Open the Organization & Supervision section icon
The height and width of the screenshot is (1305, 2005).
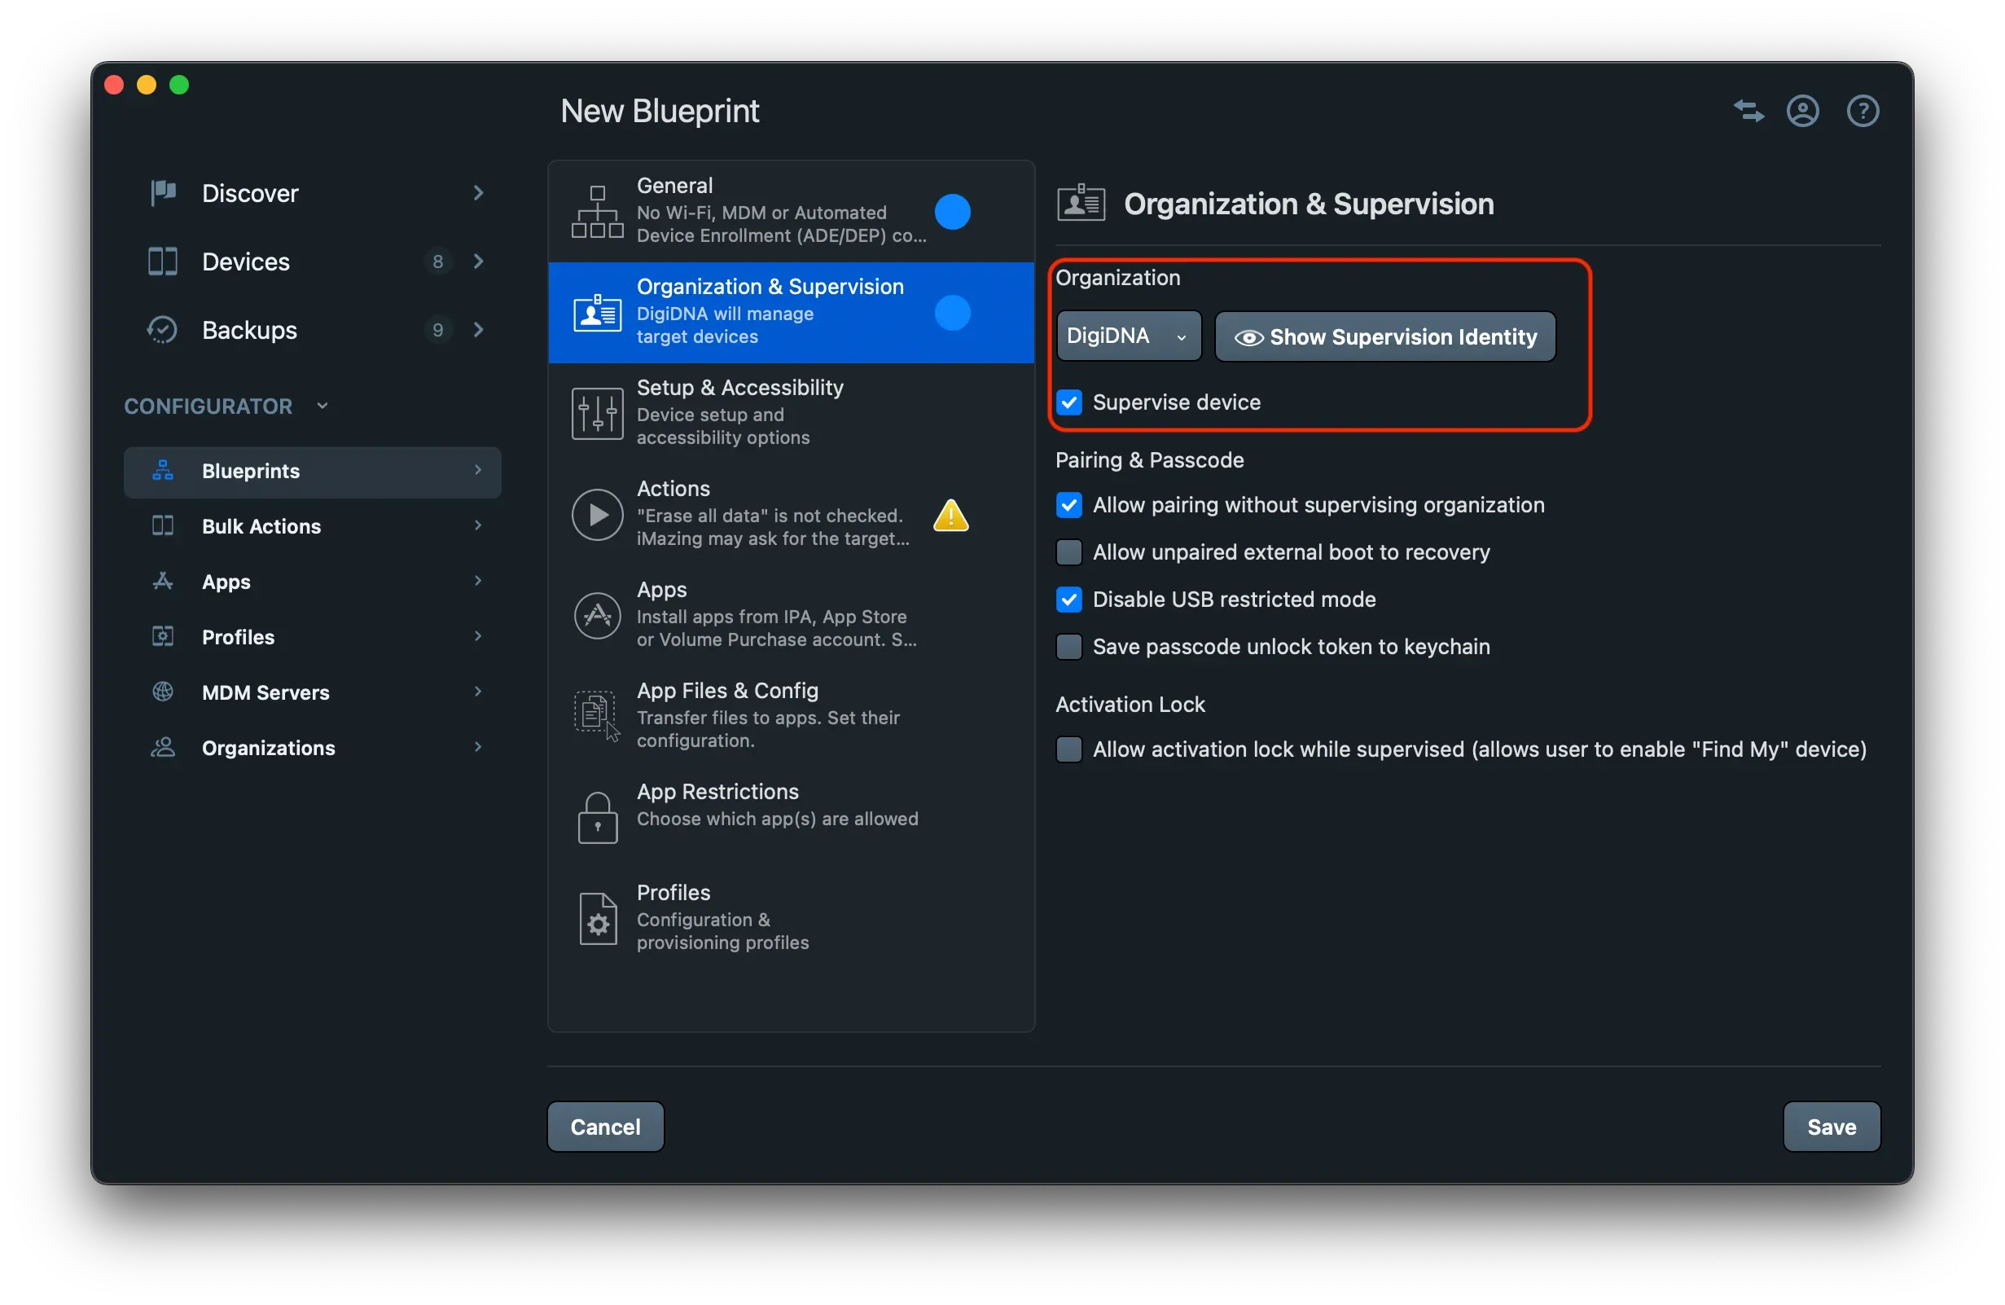click(x=596, y=313)
